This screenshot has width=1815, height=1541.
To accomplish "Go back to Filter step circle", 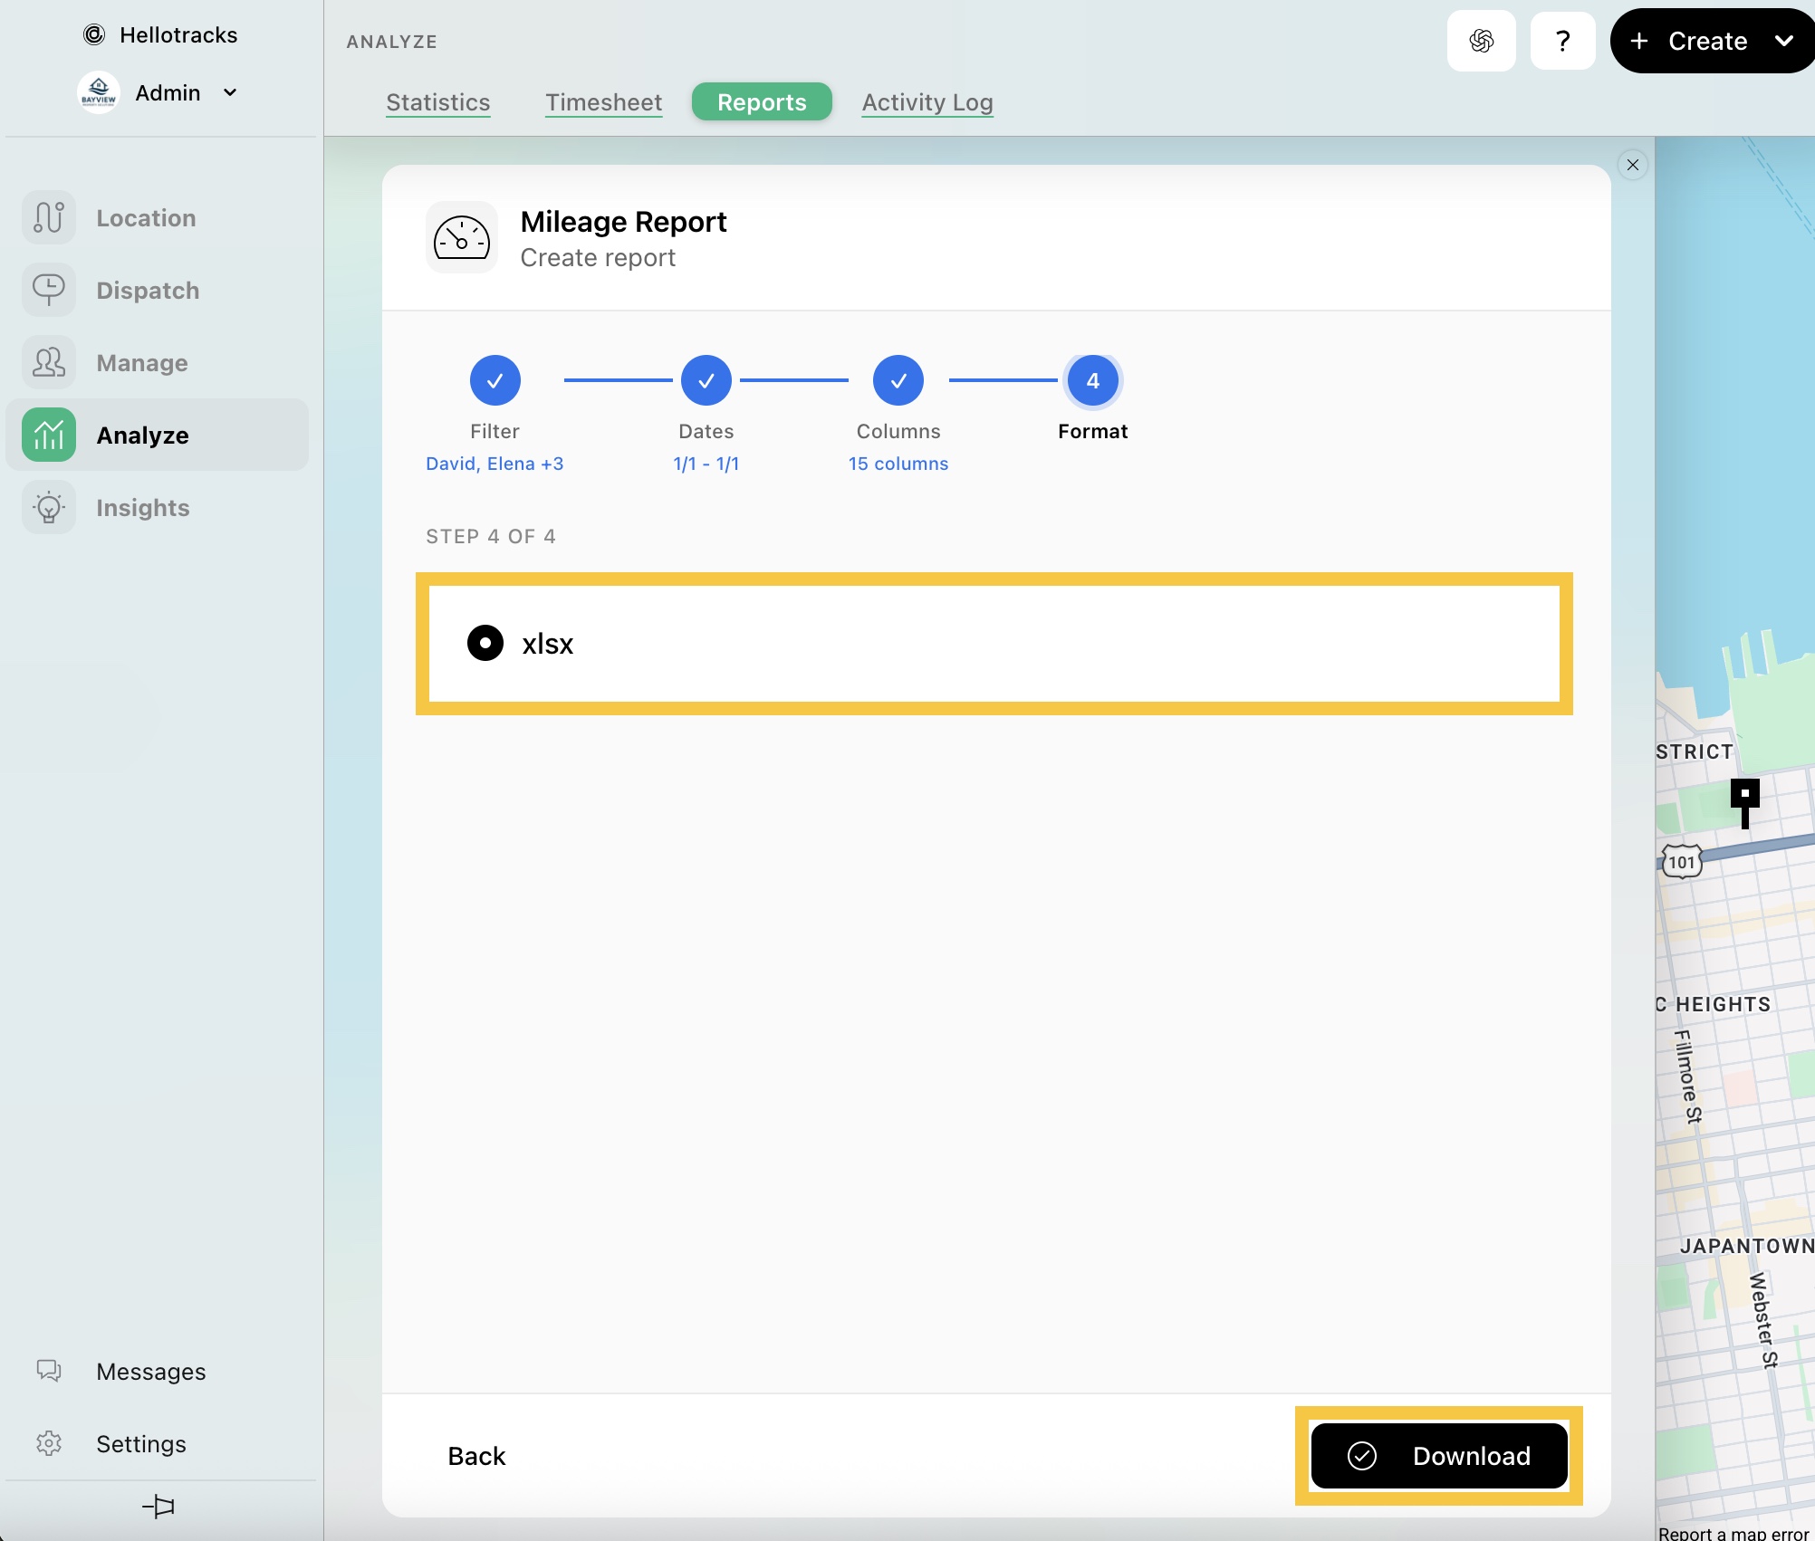I will coord(495,380).
